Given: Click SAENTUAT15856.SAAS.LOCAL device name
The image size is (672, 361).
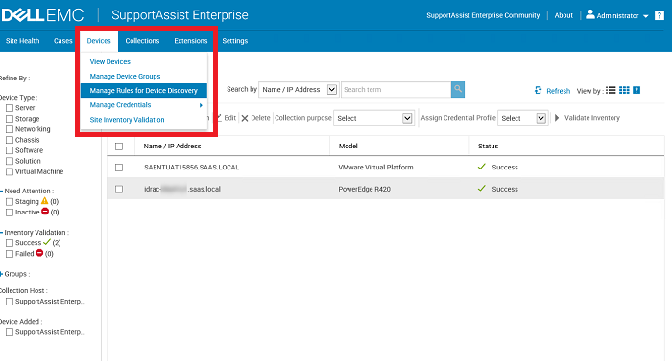Looking at the screenshot, I should [x=192, y=168].
